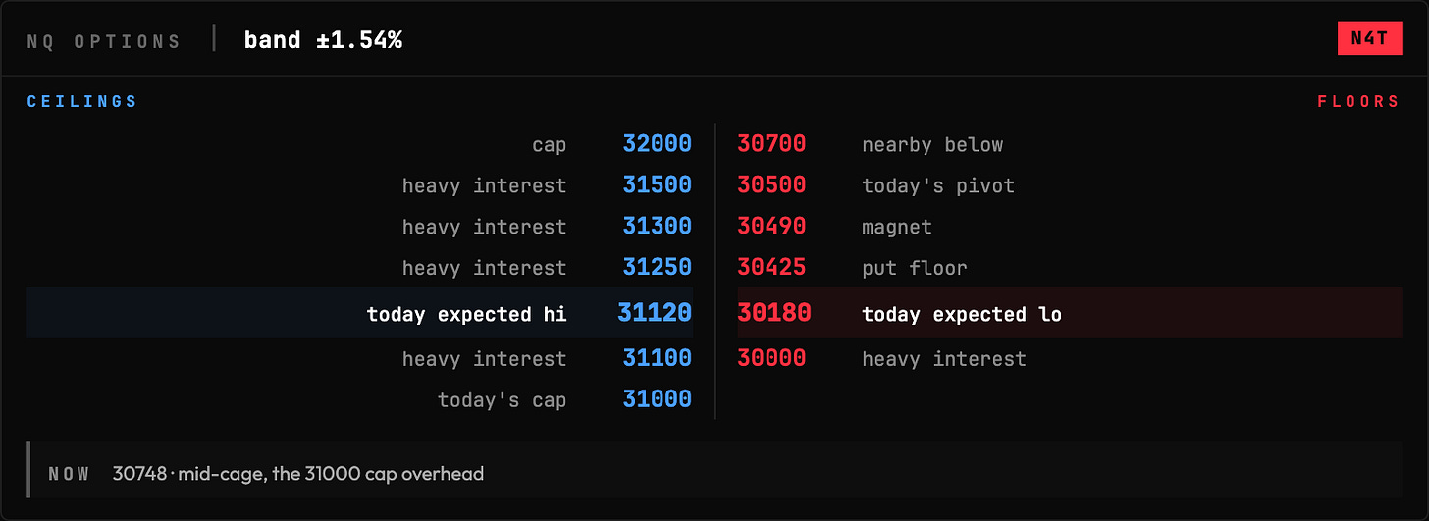Select the 32000 cap level
1429x521 pixels.
tap(657, 144)
